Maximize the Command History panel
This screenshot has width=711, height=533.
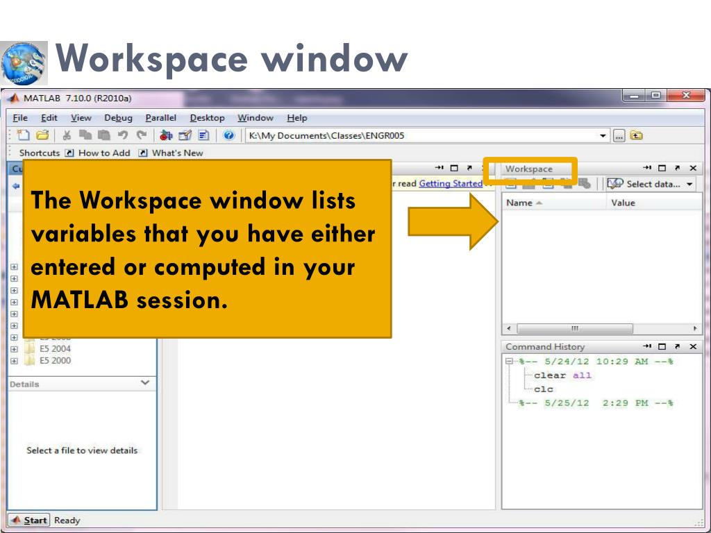point(662,347)
